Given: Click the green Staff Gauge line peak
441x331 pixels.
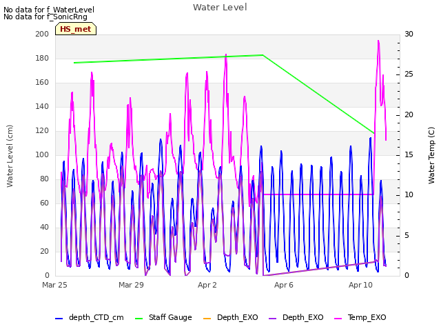Looking at the screenshot, I should (x=263, y=55).
